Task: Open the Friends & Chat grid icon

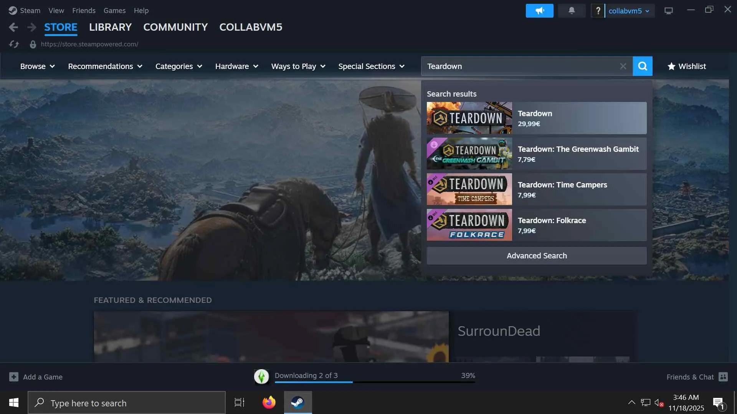Action: pyautogui.click(x=723, y=377)
